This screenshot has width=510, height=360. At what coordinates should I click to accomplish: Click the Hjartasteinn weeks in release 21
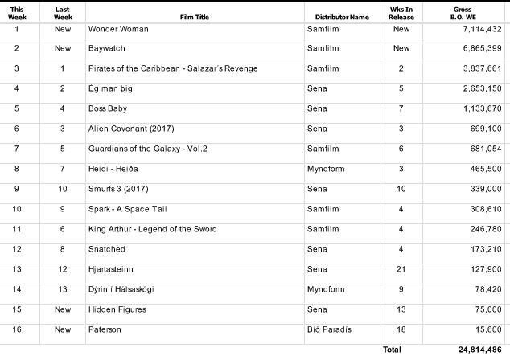(401, 268)
